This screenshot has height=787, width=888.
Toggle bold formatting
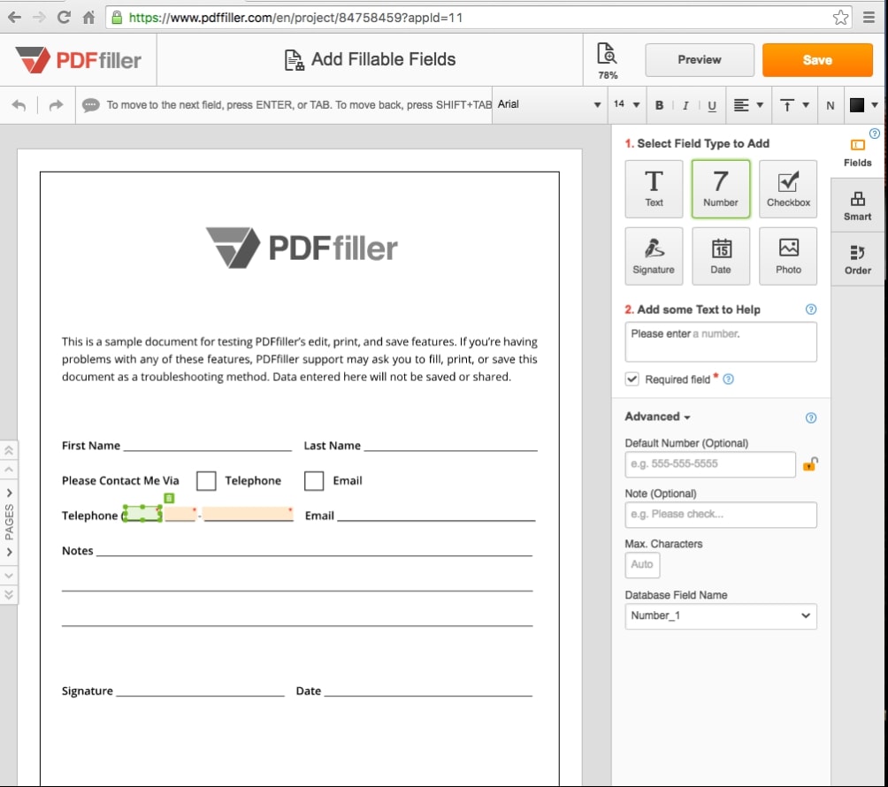659,105
